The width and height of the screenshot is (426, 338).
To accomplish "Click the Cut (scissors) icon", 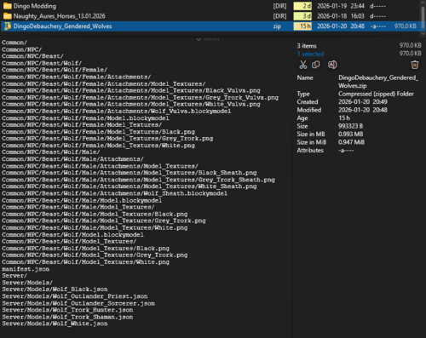I will tap(303, 65).
